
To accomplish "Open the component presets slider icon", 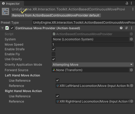I will 126,28.
